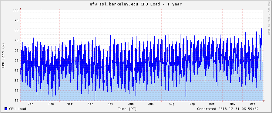Click the Nov label on time axis
This screenshot has height=113, width=272.
click(233, 104)
